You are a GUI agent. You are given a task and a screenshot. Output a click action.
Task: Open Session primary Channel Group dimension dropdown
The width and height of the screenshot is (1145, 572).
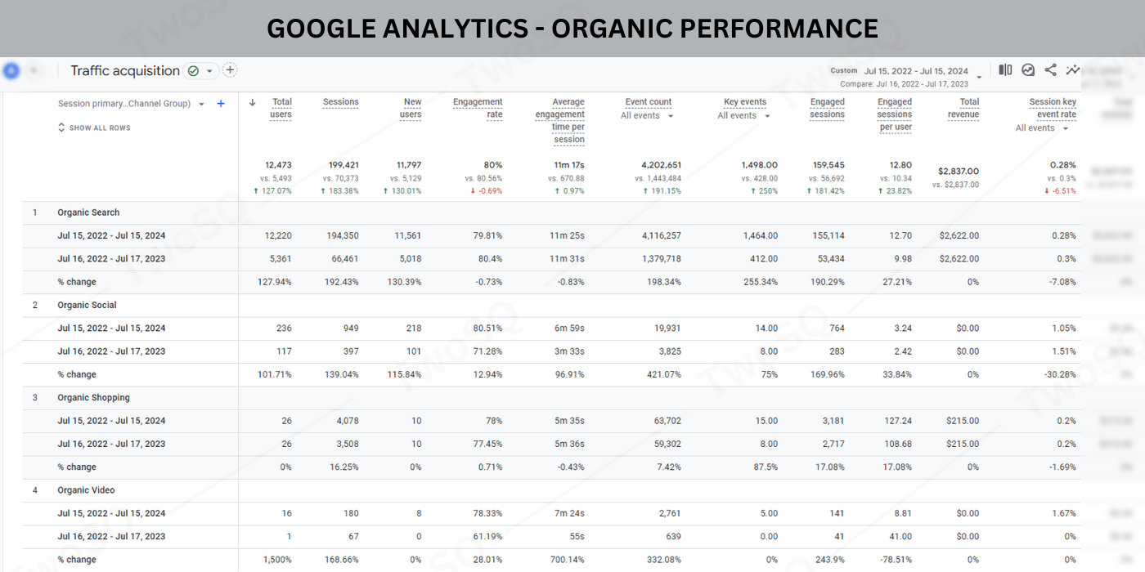point(201,105)
